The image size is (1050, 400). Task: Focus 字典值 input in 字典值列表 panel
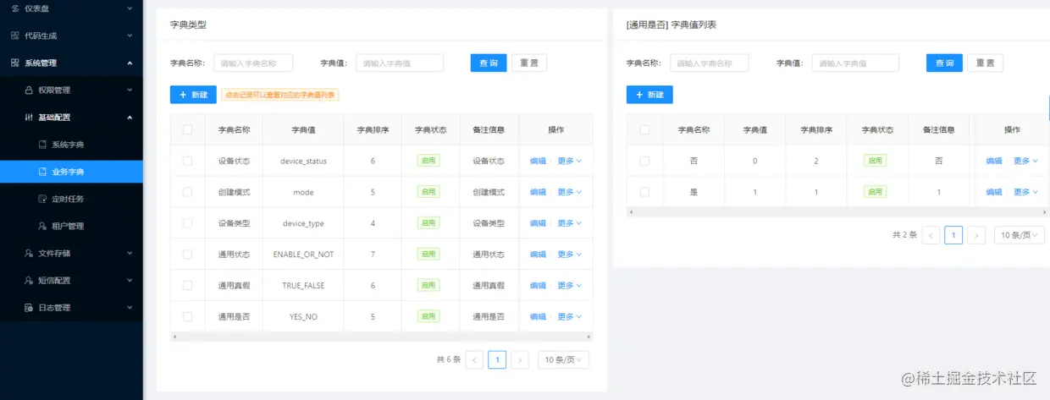tap(855, 63)
